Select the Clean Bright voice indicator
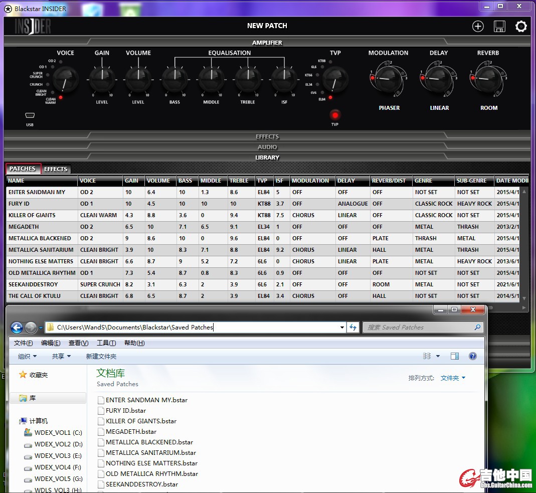The height and width of the screenshot is (493, 536). (x=52, y=92)
